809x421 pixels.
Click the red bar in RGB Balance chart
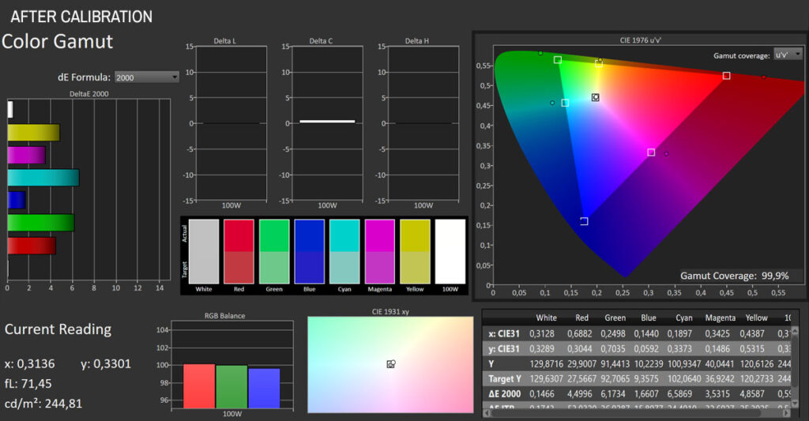click(x=199, y=386)
